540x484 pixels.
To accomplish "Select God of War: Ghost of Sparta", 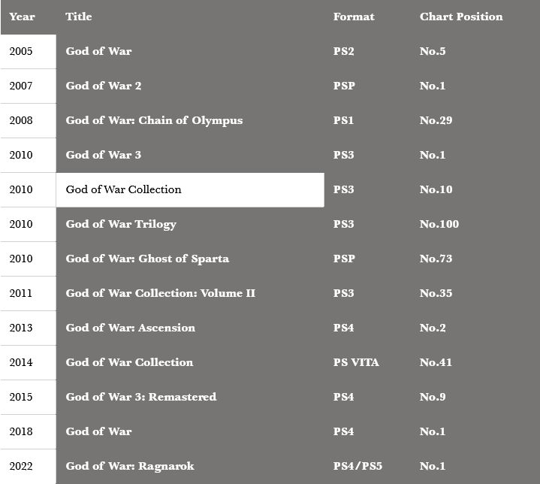I will [x=147, y=259].
